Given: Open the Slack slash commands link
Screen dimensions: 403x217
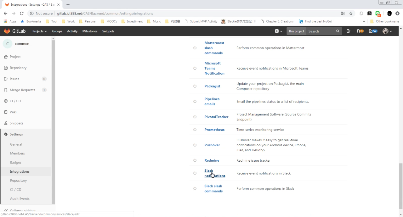Looking at the screenshot, I should pos(213,189).
